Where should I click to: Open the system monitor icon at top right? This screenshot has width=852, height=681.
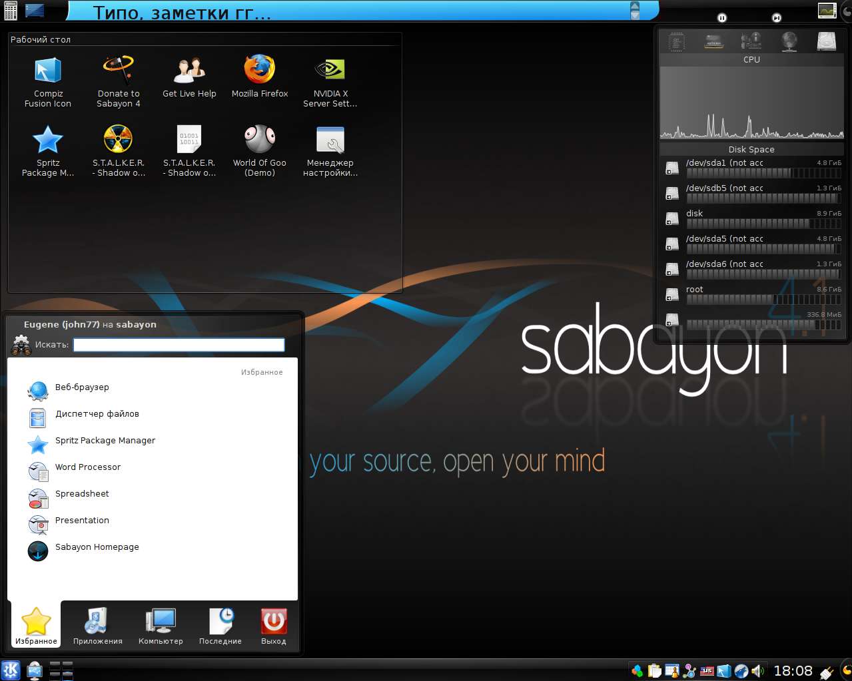827,10
